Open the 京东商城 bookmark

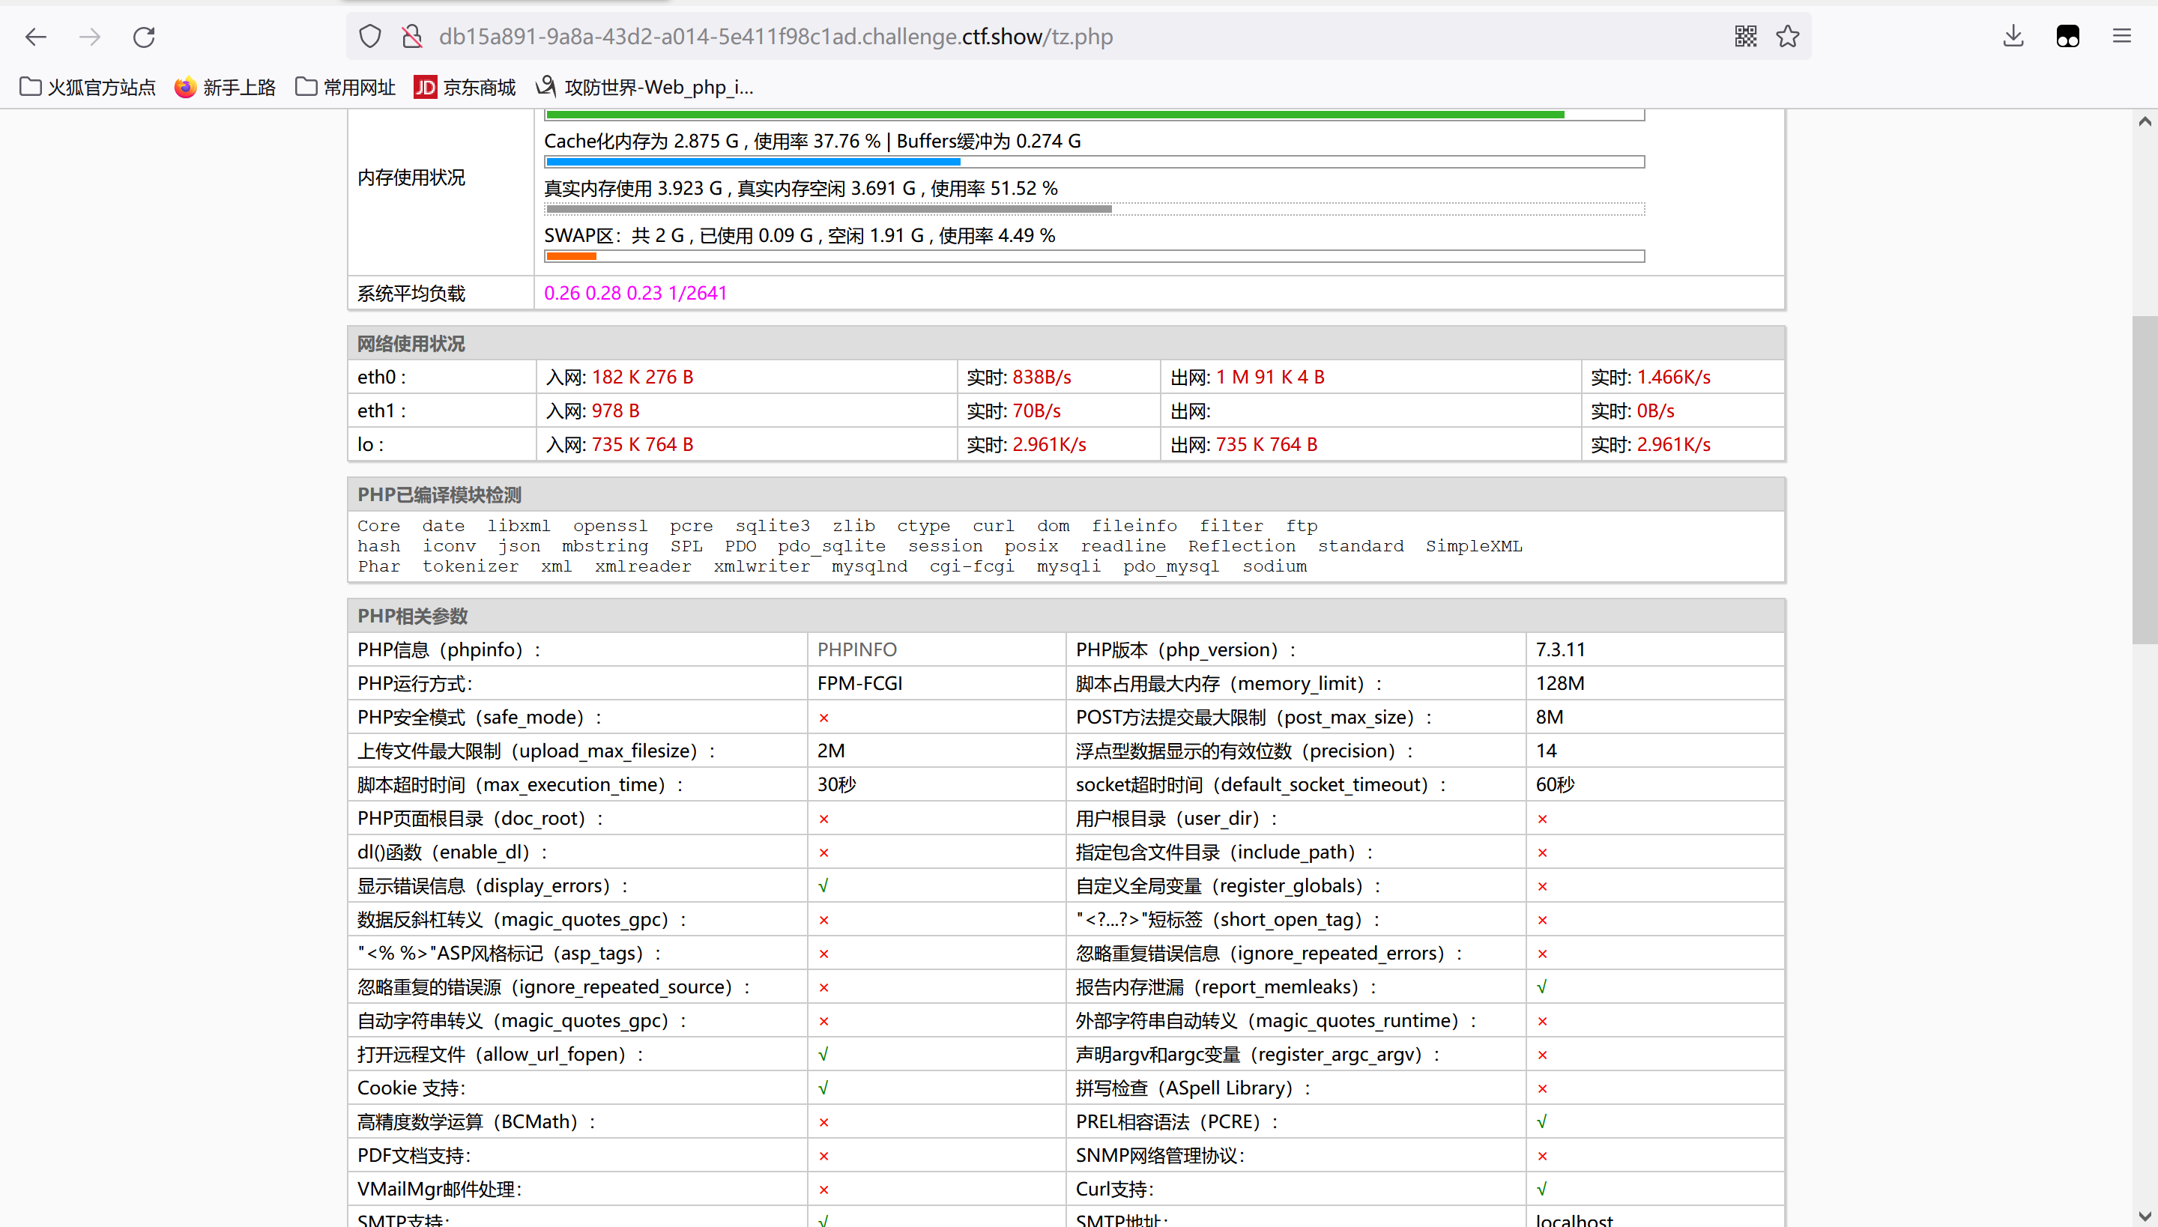click(x=465, y=87)
